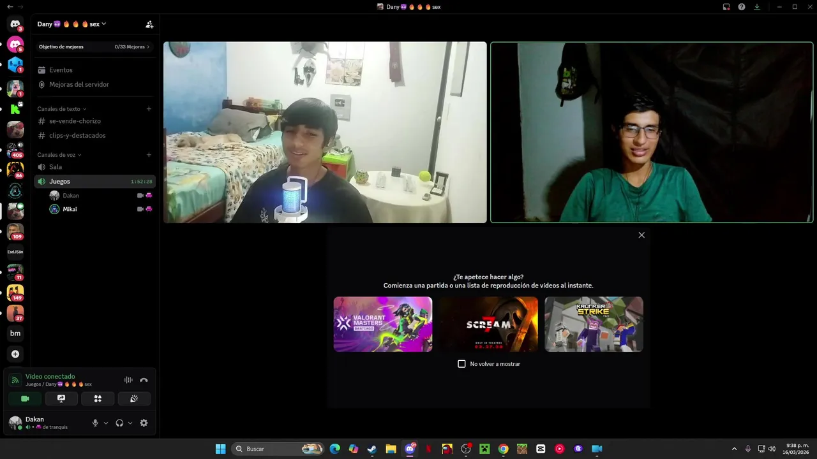817x459 pixels.
Task: Select the Juegos voice channel
Action: [94, 182]
